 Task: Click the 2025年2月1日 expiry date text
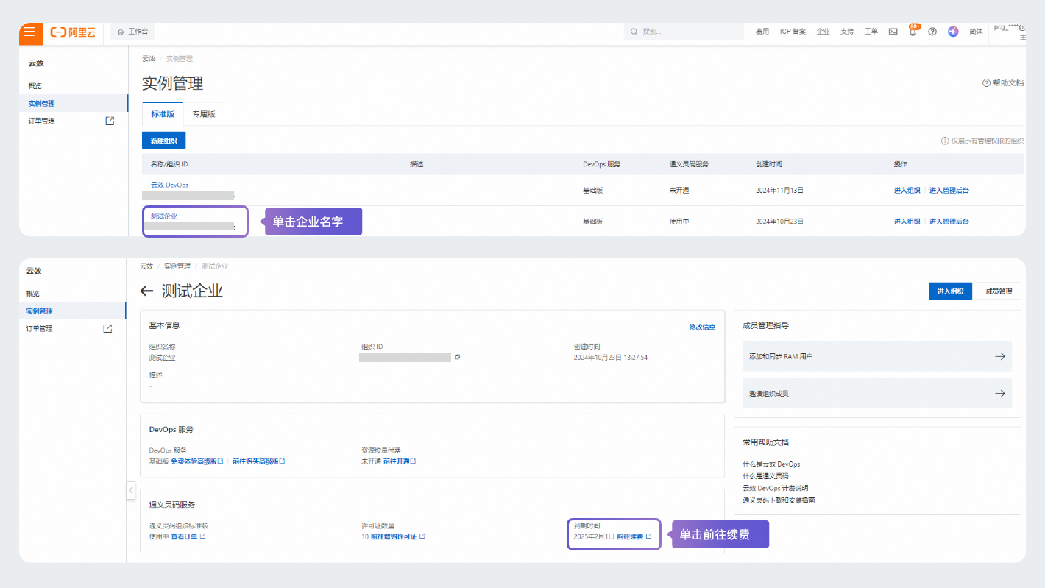point(594,536)
